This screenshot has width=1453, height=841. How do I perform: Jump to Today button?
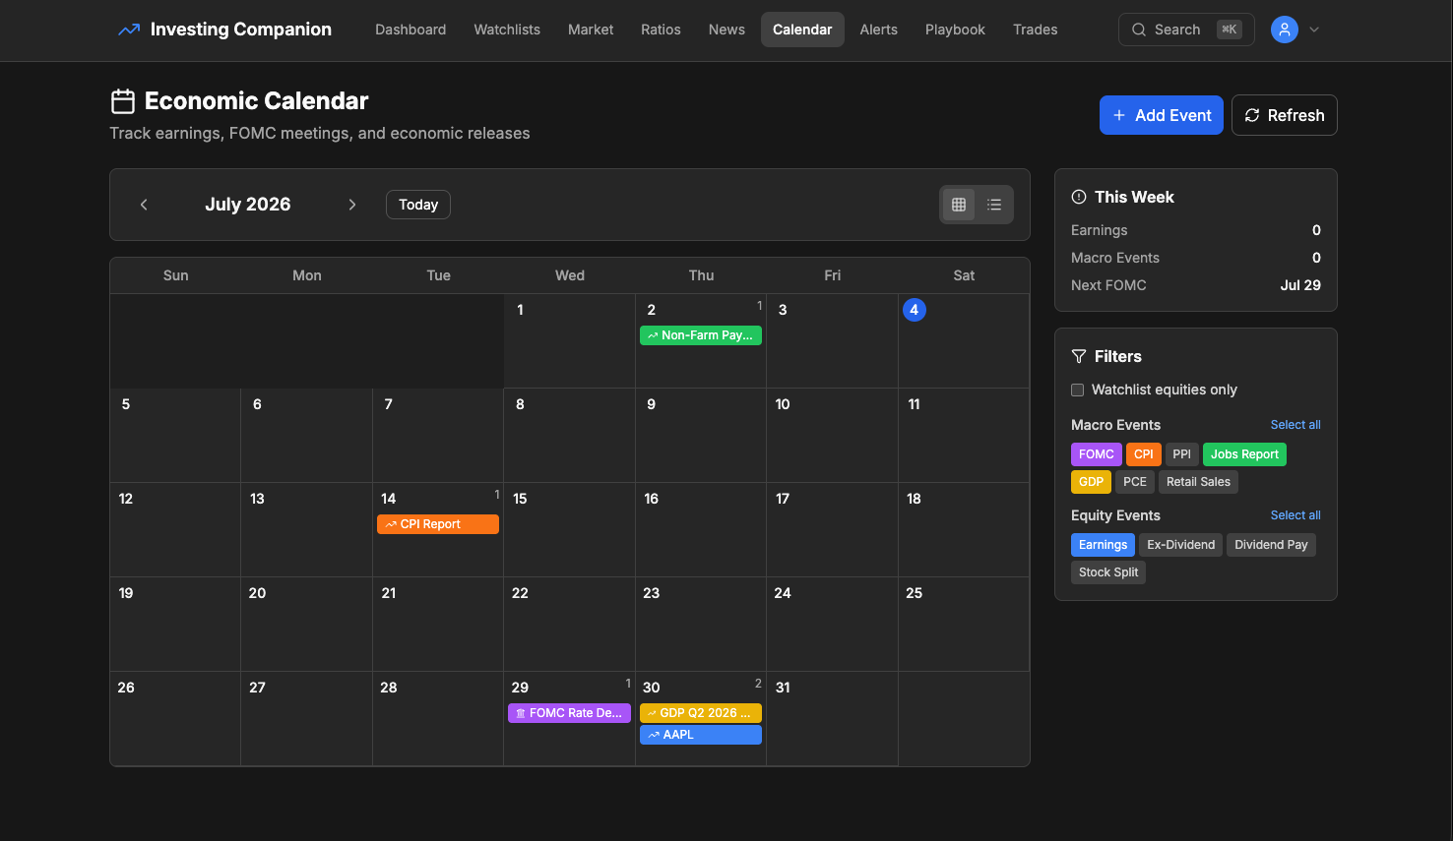(x=418, y=205)
